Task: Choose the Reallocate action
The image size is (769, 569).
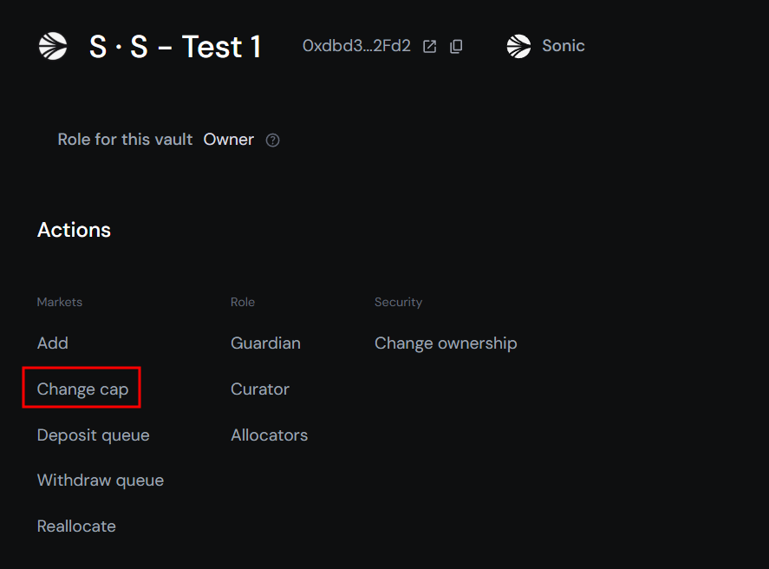Action: (76, 526)
